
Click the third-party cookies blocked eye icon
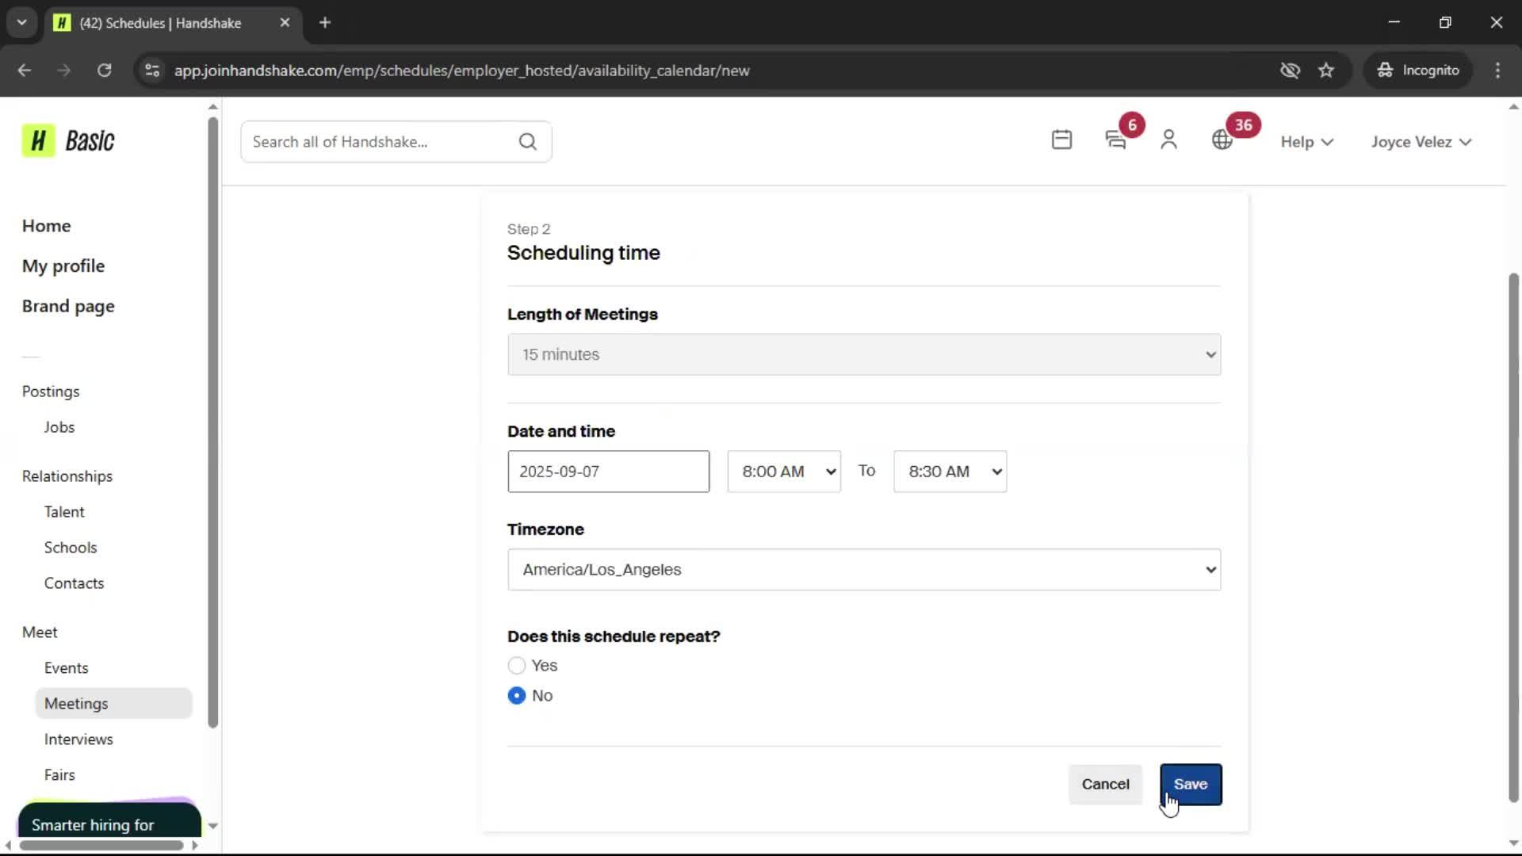(1290, 71)
